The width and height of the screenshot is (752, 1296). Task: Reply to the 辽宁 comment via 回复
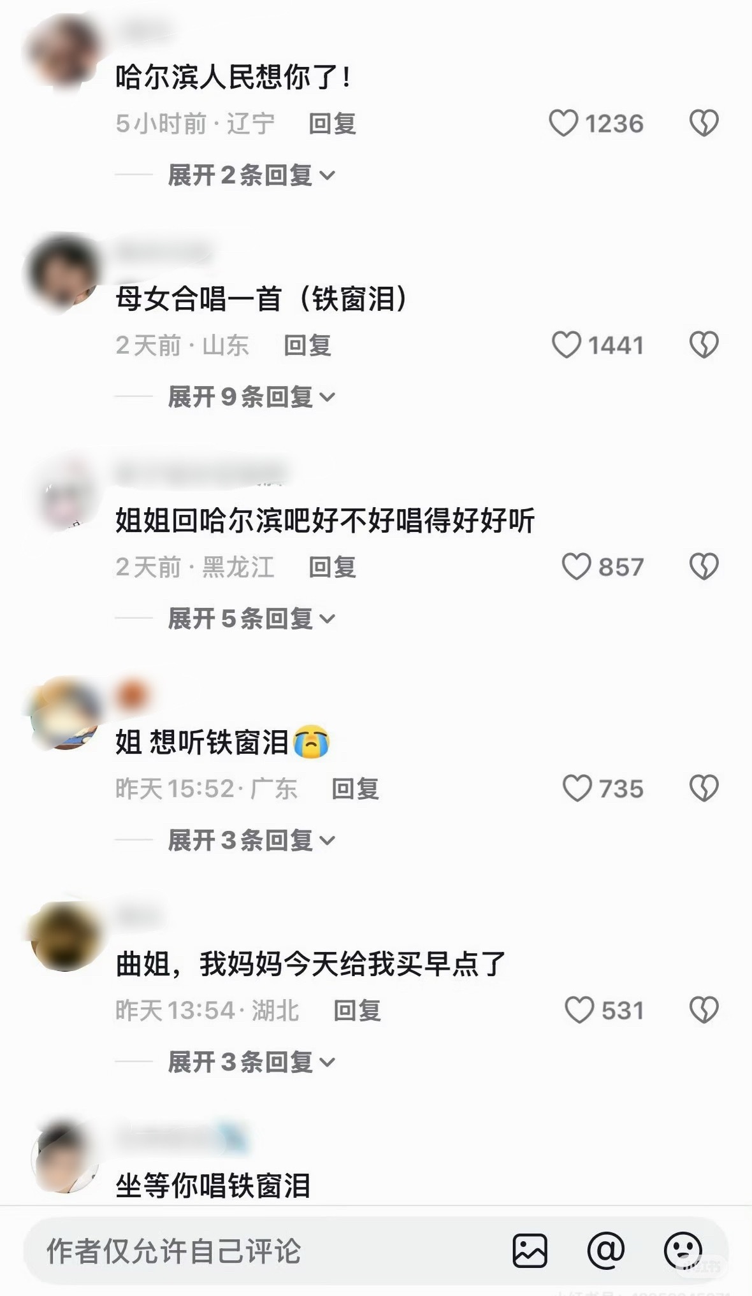pyautogui.click(x=333, y=124)
